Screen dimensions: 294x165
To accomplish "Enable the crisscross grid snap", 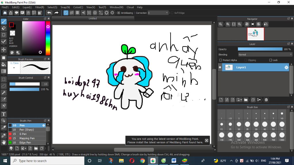I will pos(78,13).
